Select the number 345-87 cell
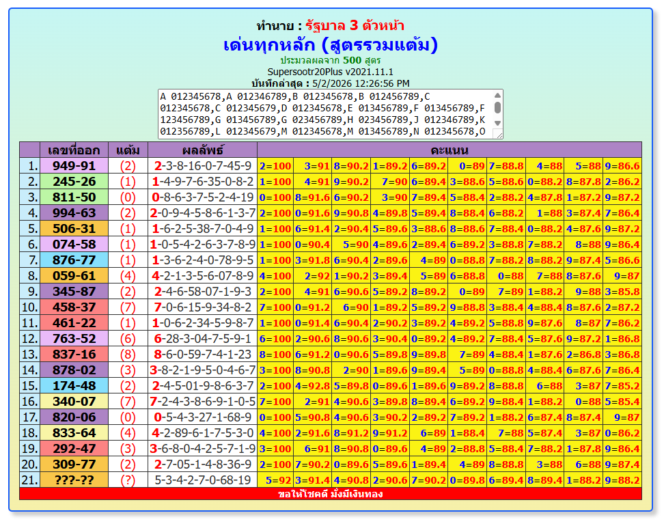The width and height of the screenshot is (664, 526). coord(74,292)
